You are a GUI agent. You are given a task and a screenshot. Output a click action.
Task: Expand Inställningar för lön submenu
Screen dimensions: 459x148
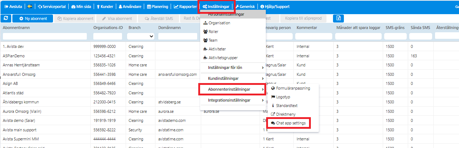[x=233, y=67]
